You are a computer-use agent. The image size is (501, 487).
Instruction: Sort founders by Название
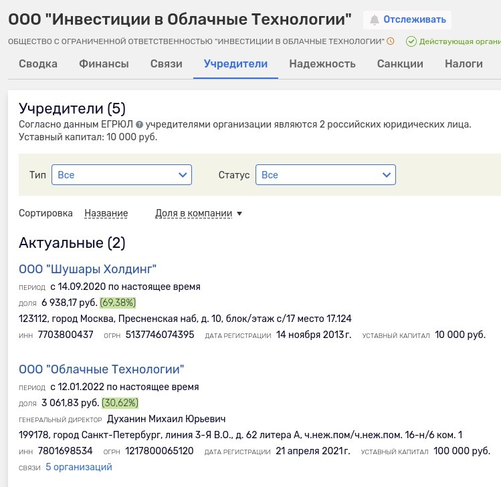tap(106, 213)
